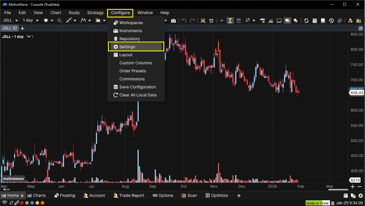Click the alarm clock alert icon
The height and width of the screenshot is (206, 365).
point(212,21)
